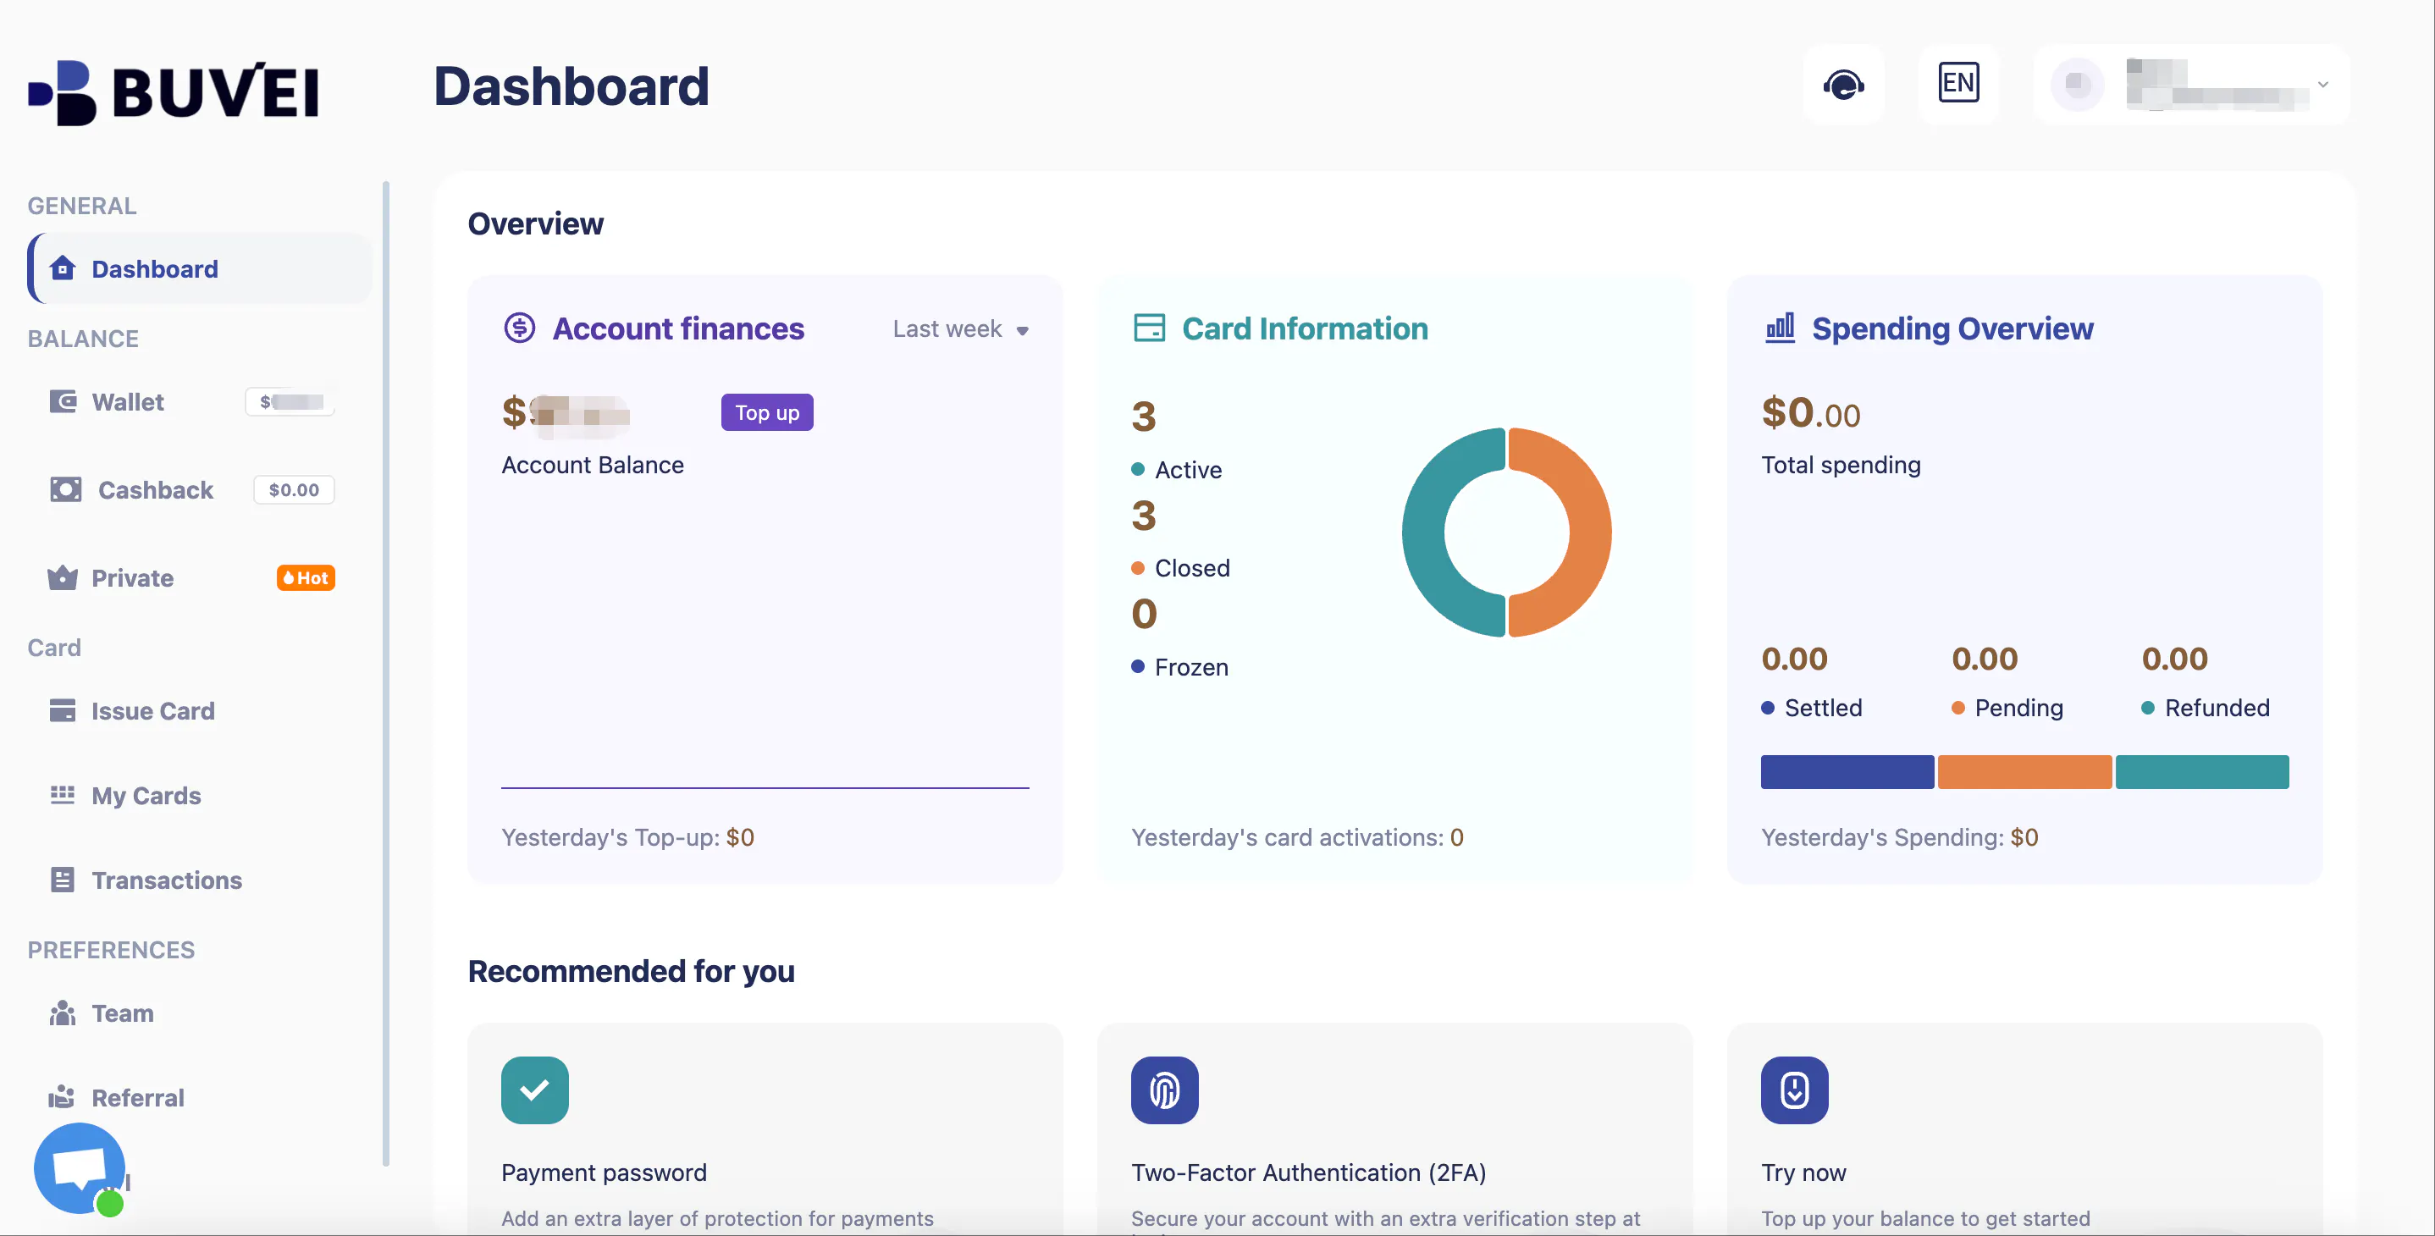Click the Top up button
2435x1236 pixels.
[766, 412]
